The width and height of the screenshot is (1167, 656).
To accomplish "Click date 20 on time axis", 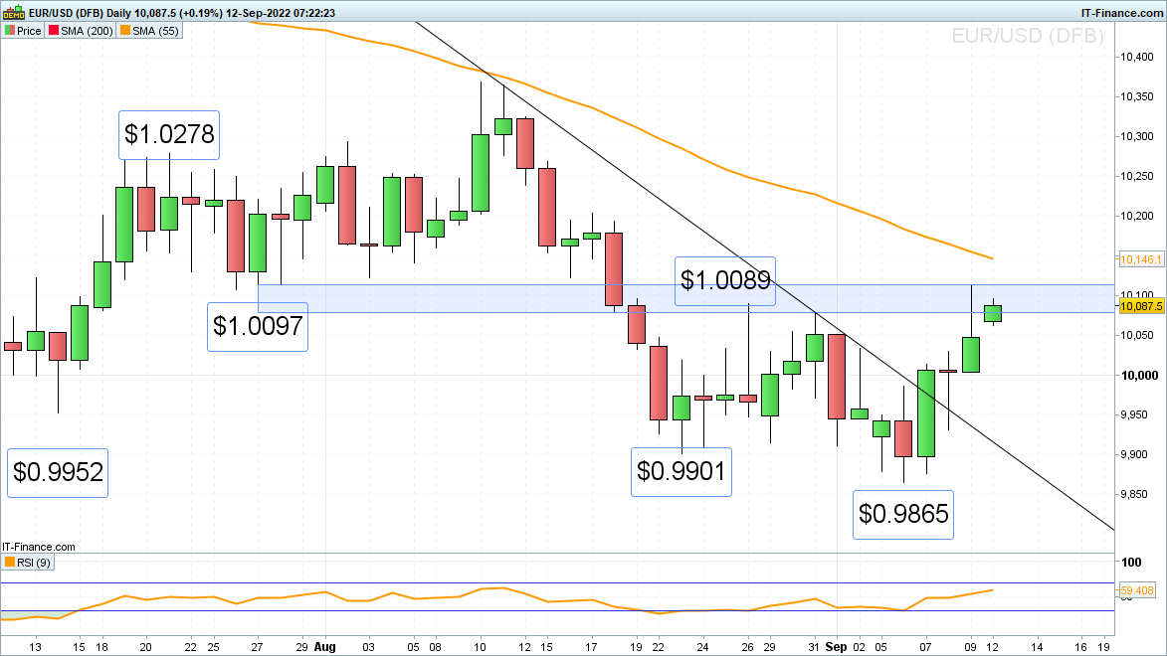I will click(146, 647).
